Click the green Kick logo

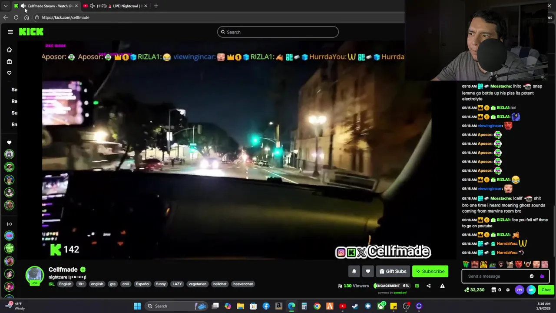click(x=31, y=32)
